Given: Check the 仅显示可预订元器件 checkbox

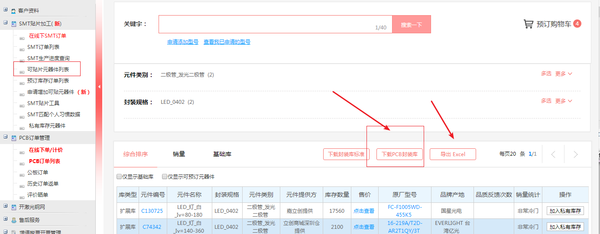Looking at the screenshot, I should tap(164, 177).
